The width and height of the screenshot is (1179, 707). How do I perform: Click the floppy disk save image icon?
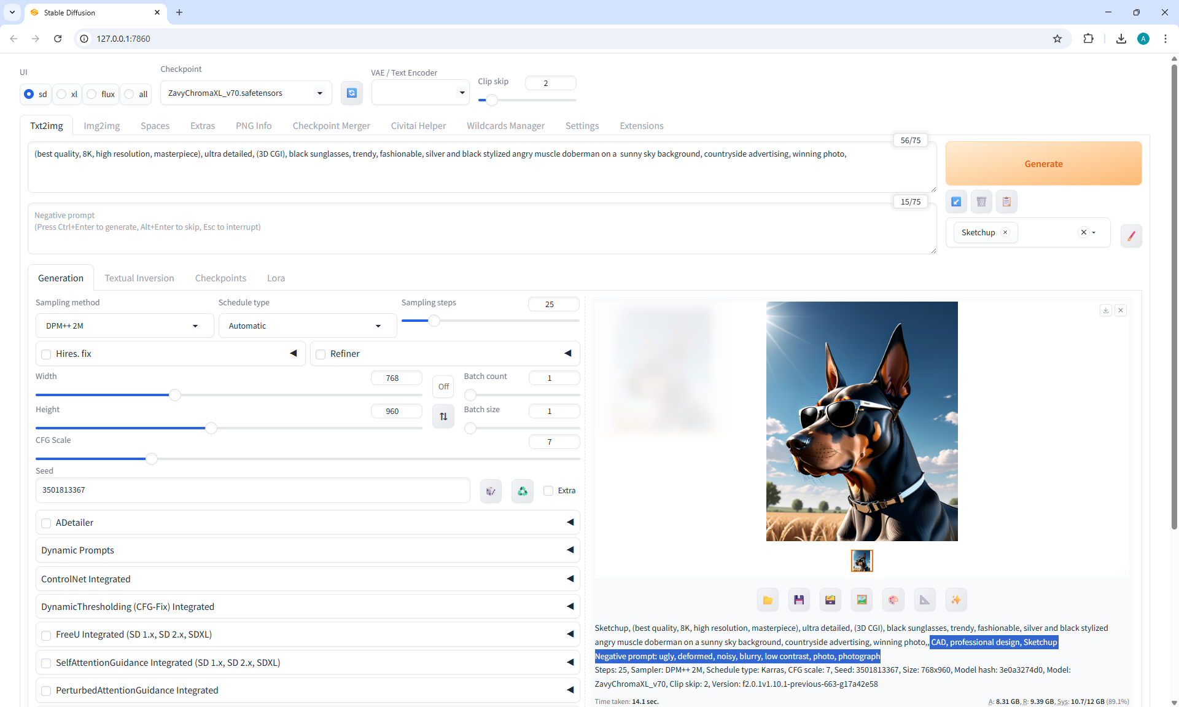[799, 600]
